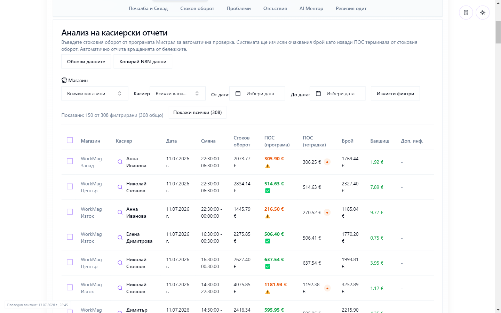The width and height of the screenshot is (501, 313).
Task: Toggle light theme sun icon
Action: click(483, 13)
